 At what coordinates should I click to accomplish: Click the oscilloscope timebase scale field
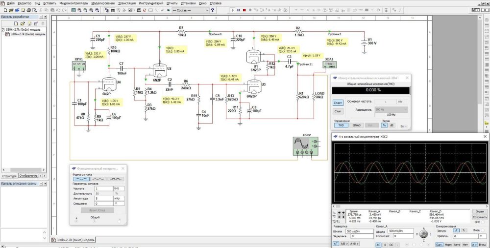tap(360, 231)
